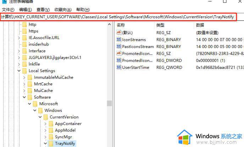Click the MrtCache folder icon
Viewport: 244px width, 147px height.
(x=30, y=84)
